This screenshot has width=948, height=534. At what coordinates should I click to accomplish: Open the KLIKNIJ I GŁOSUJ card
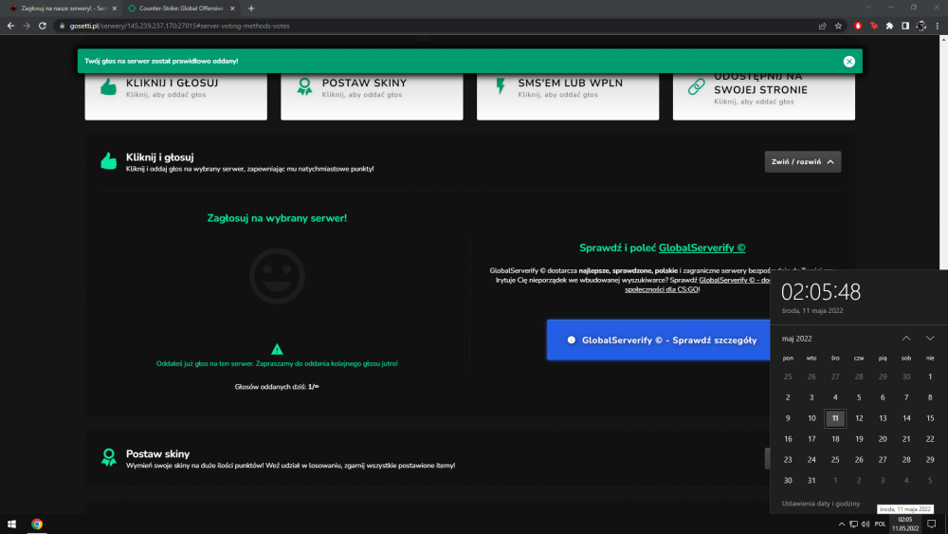coord(176,96)
